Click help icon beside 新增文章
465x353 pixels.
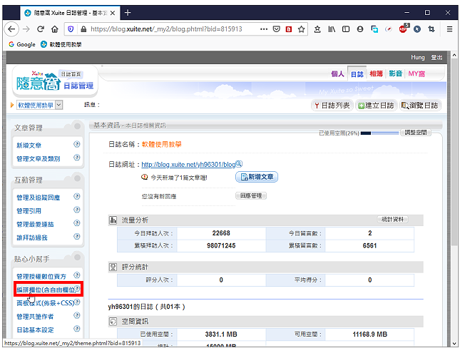(77, 144)
